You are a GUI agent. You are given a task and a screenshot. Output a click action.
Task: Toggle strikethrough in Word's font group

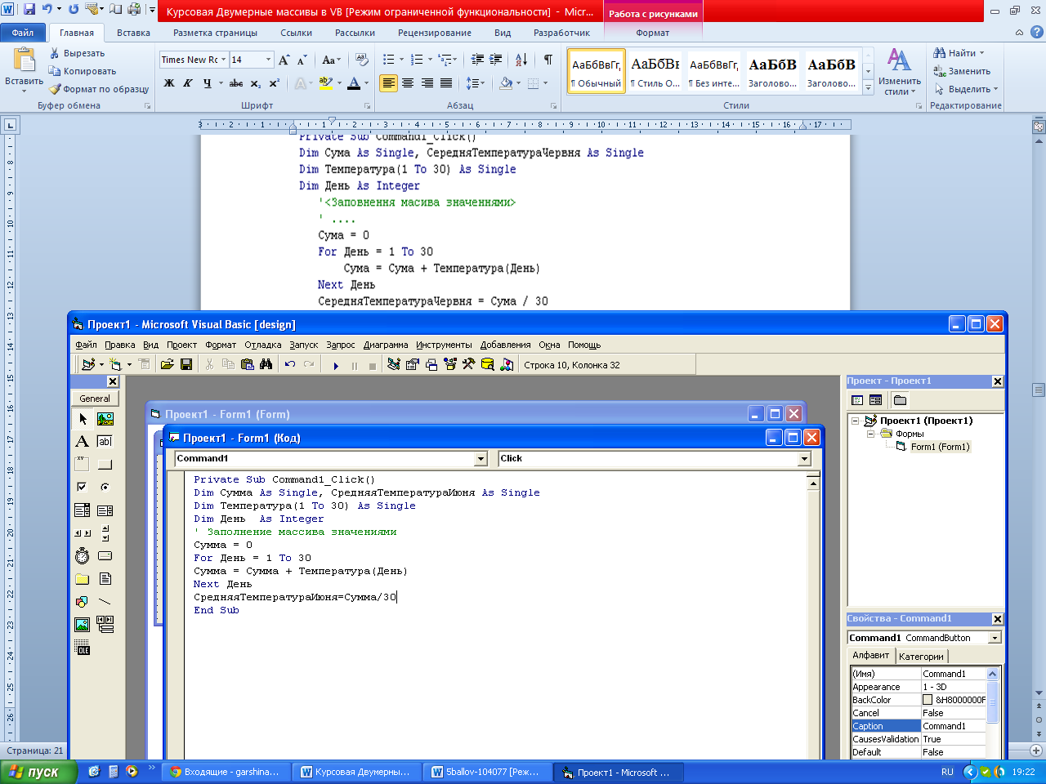[236, 83]
